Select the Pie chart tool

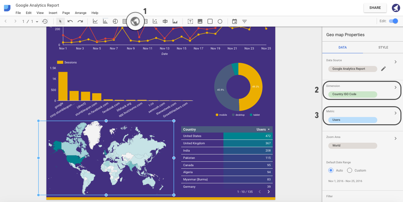(x=115, y=21)
